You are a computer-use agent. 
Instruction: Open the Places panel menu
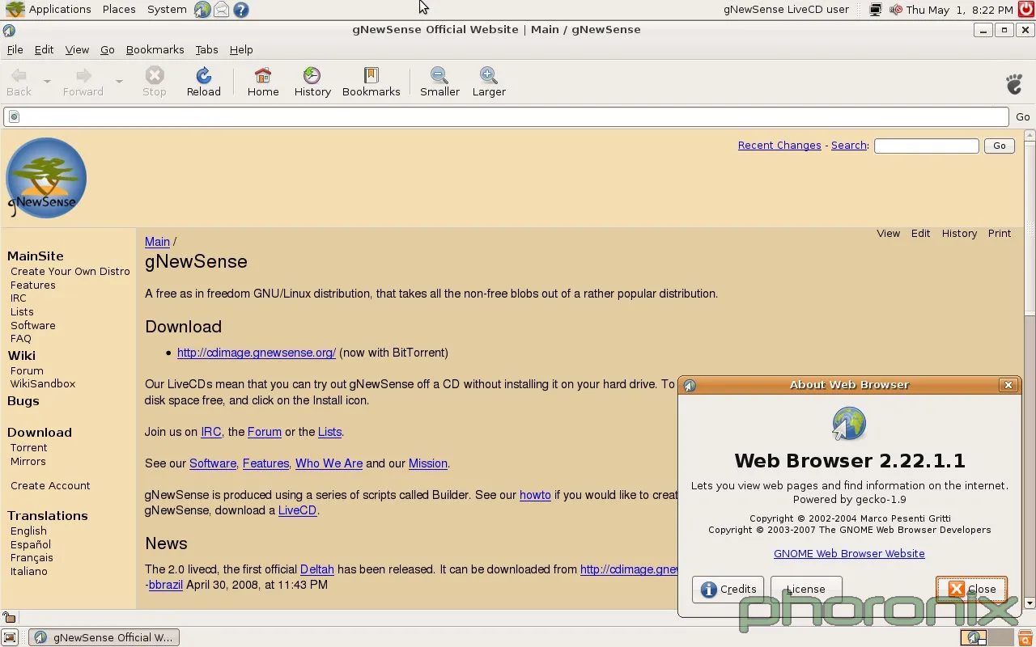coord(119,10)
